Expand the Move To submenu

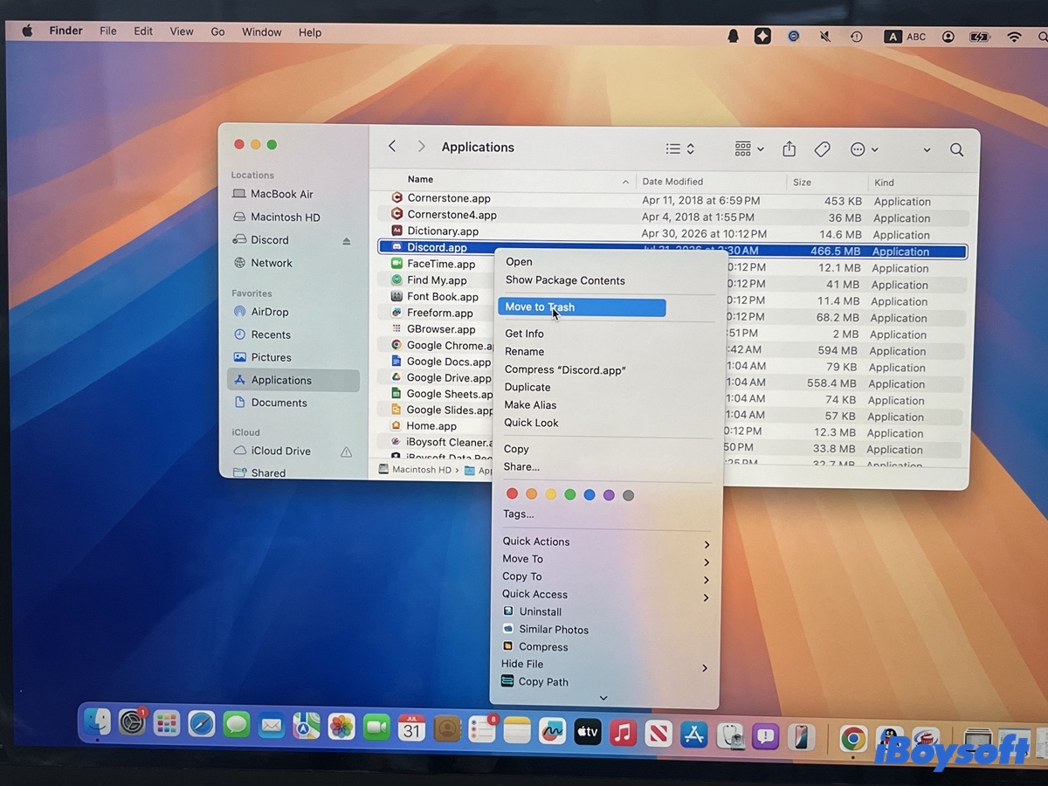pos(606,559)
